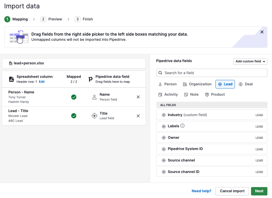Click green checkmark for Lead - Title row
The height and width of the screenshot is (198, 272).
tap(74, 116)
